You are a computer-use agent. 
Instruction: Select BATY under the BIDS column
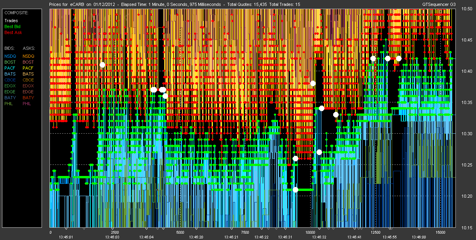pos(10,98)
